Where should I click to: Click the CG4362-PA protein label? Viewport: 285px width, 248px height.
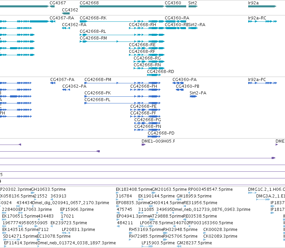[74, 86]
